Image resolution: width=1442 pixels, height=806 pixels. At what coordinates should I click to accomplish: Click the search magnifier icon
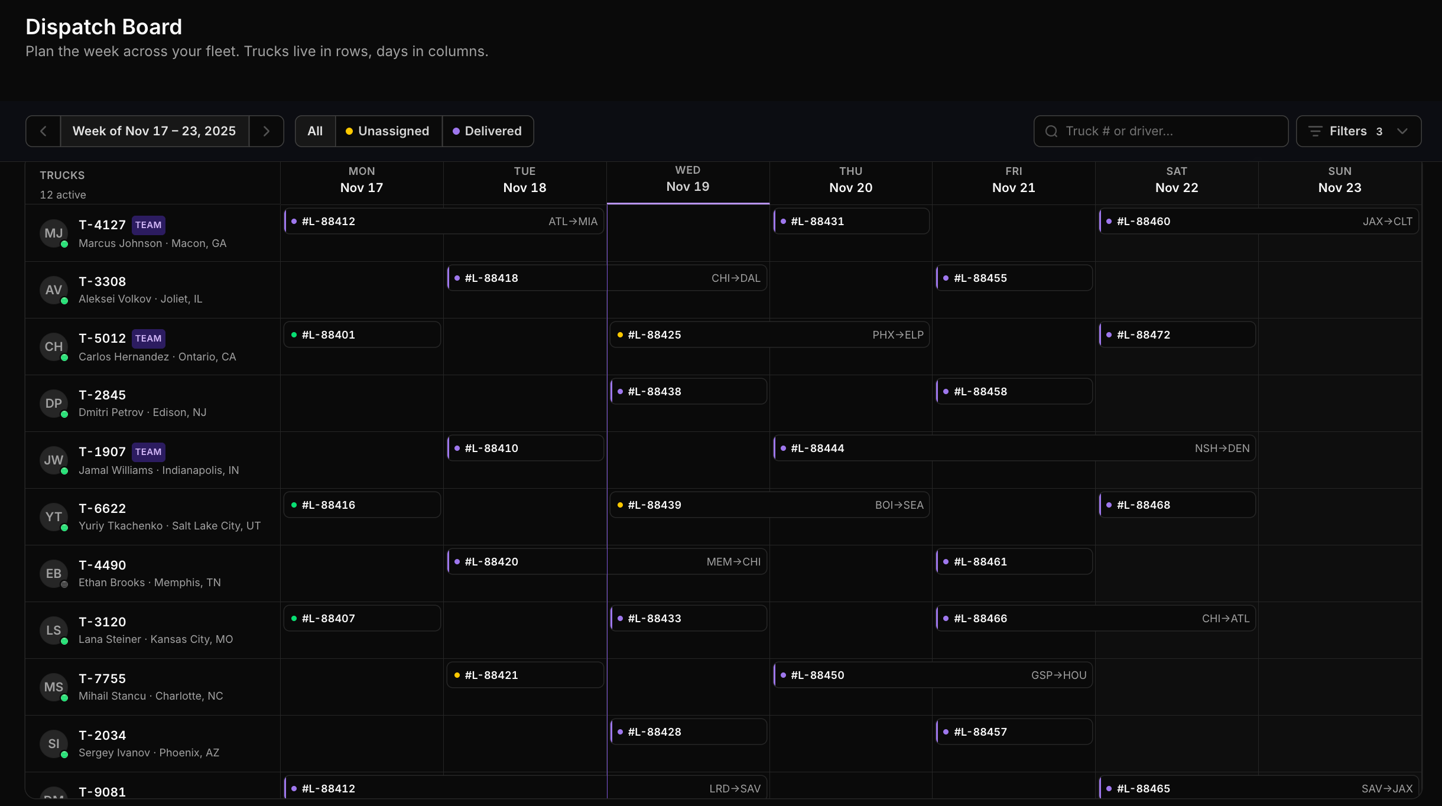1051,131
